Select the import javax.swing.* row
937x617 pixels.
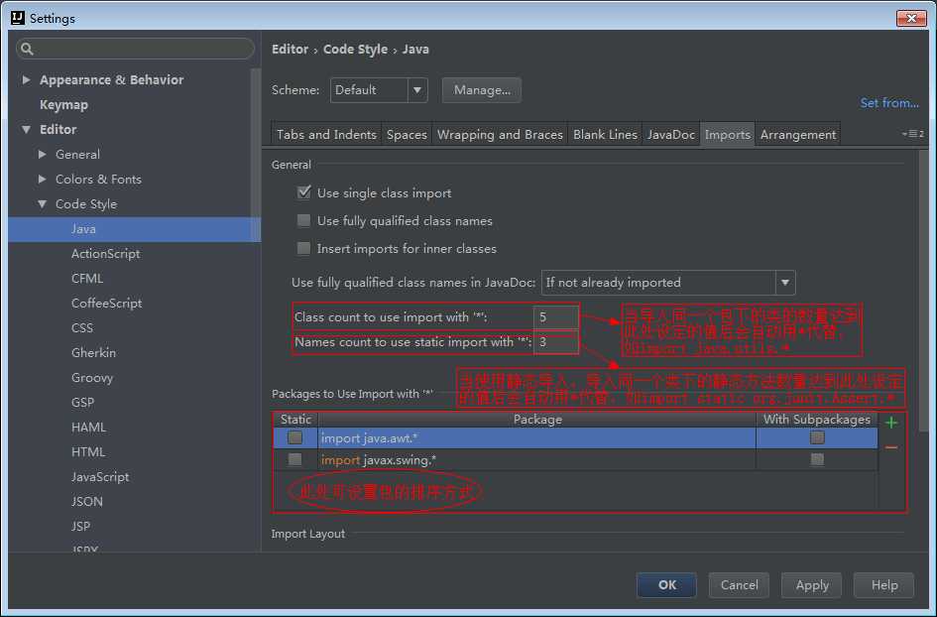click(x=575, y=459)
